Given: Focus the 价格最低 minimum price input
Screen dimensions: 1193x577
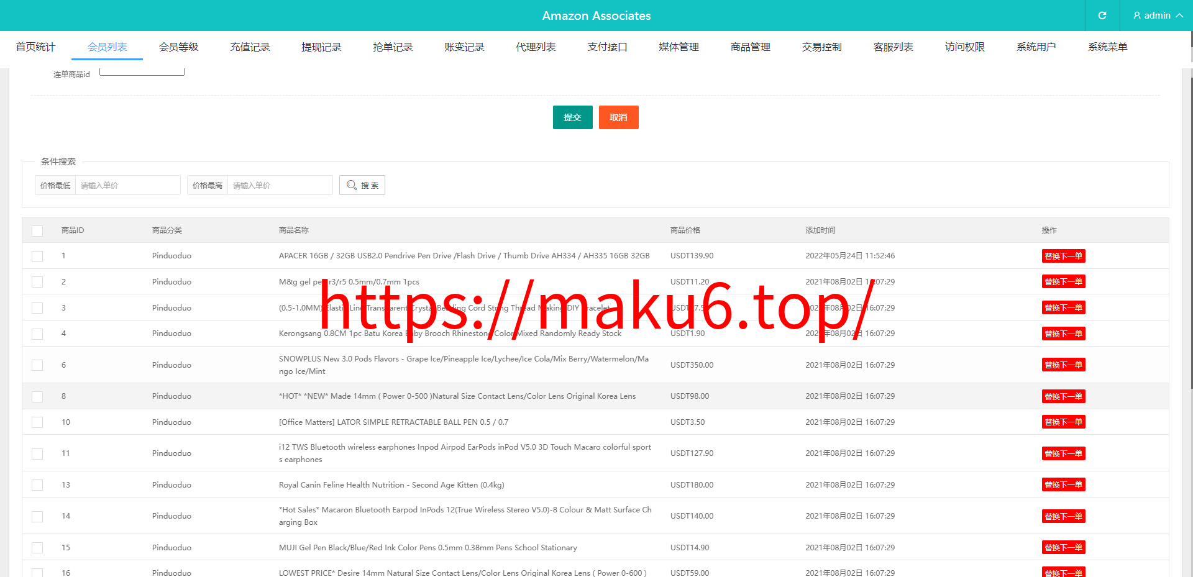Looking at the screenshot, I should [127, 185].
